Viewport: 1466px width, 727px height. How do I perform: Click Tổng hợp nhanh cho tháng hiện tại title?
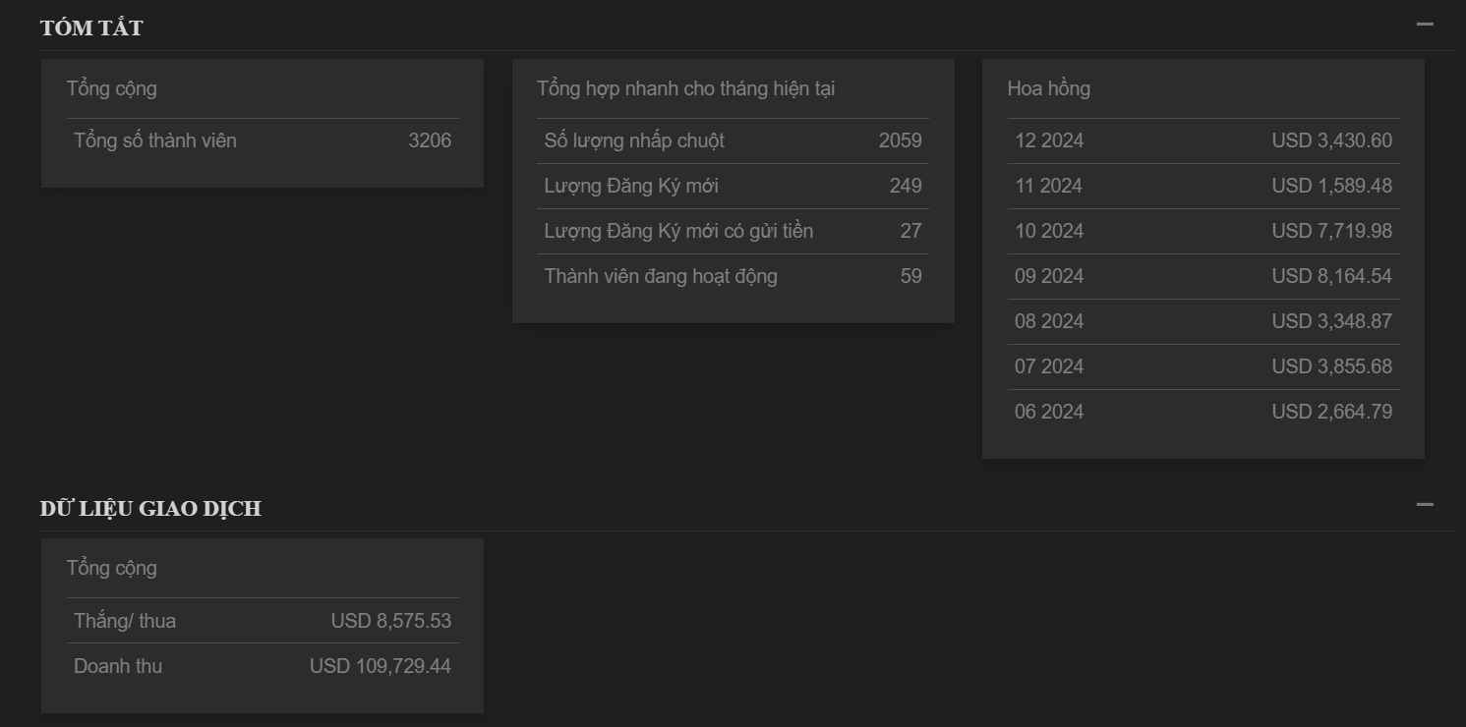click(686, 88)
